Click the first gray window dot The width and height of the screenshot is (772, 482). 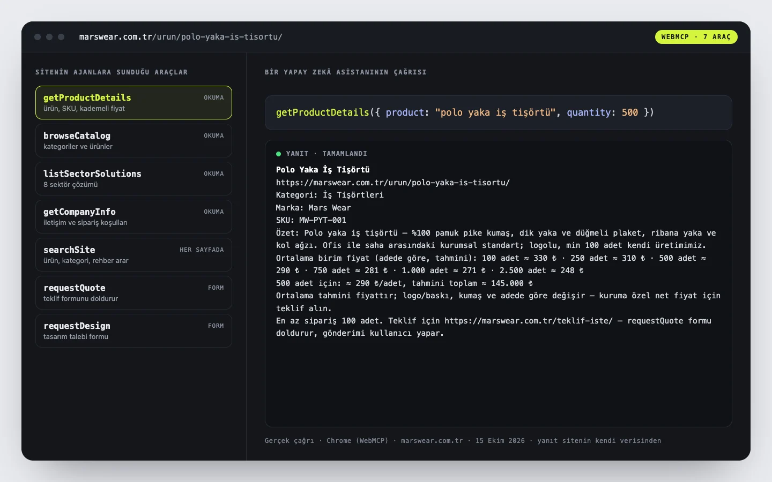(38, 37)
